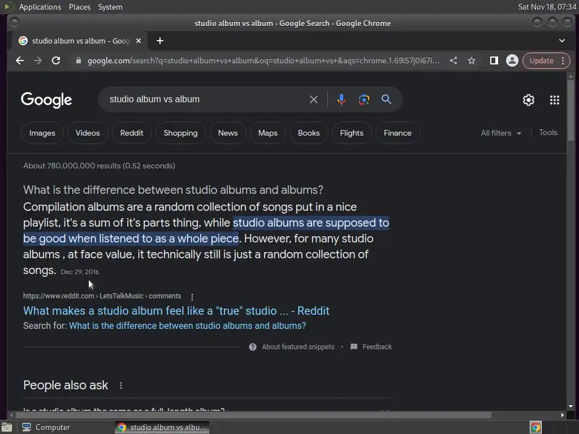
Task: Bookmark this page with the star
Action: 472,60
